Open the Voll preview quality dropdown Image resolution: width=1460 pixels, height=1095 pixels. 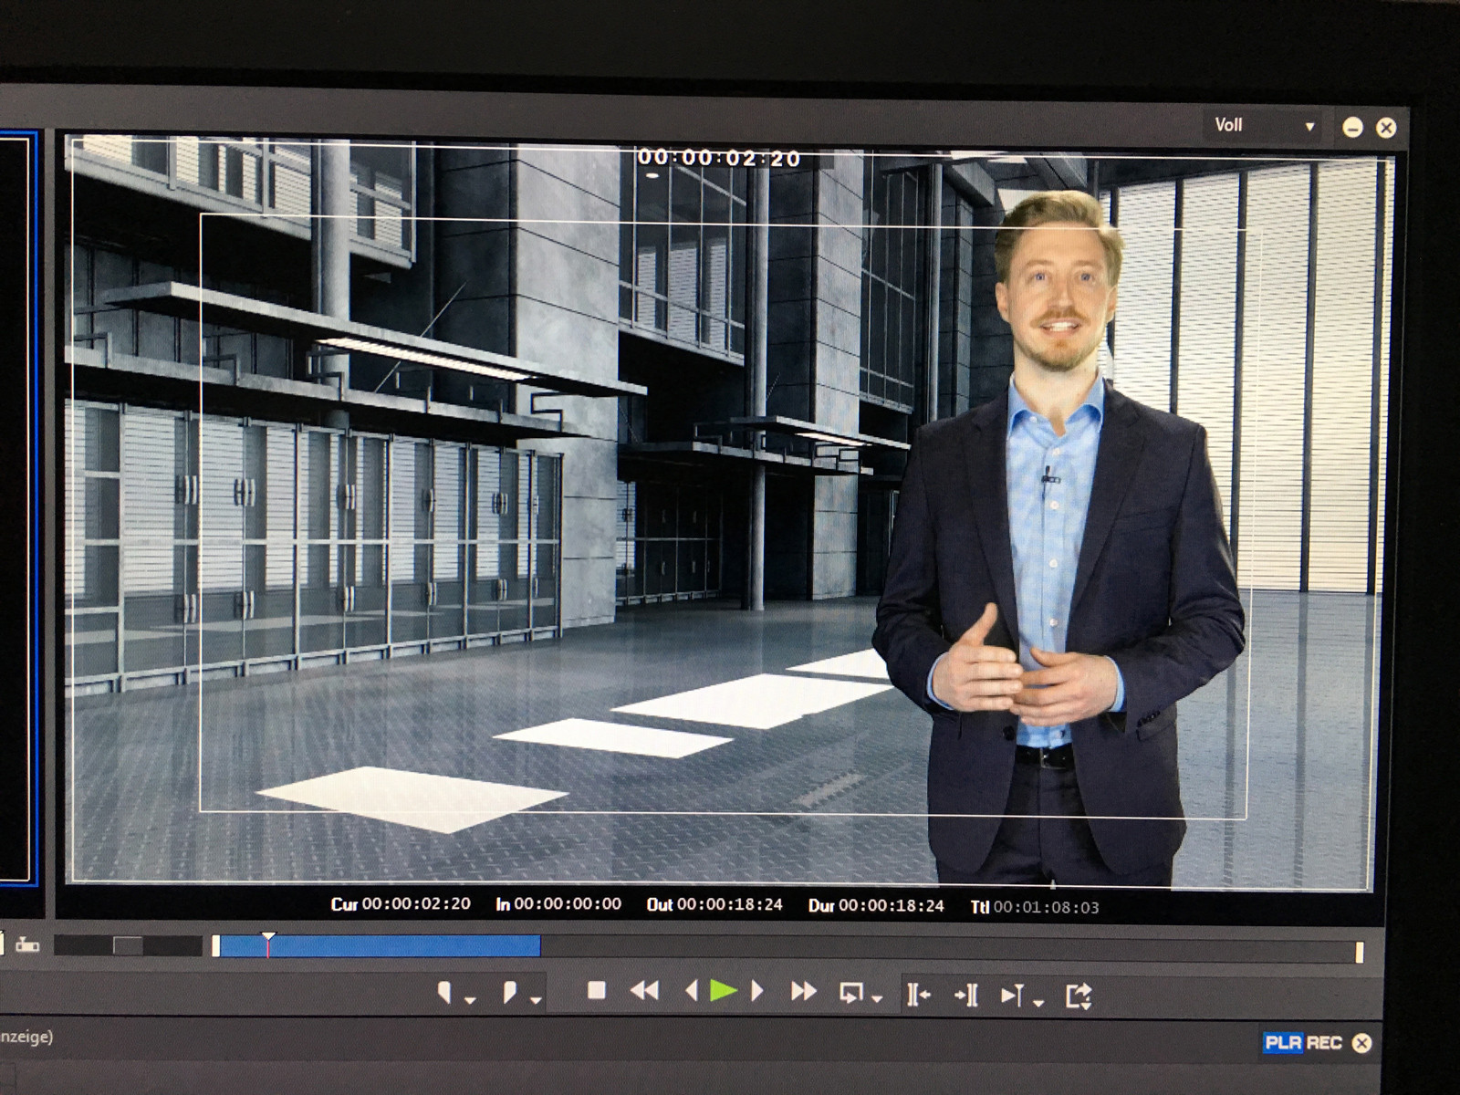coord(1264,126)
